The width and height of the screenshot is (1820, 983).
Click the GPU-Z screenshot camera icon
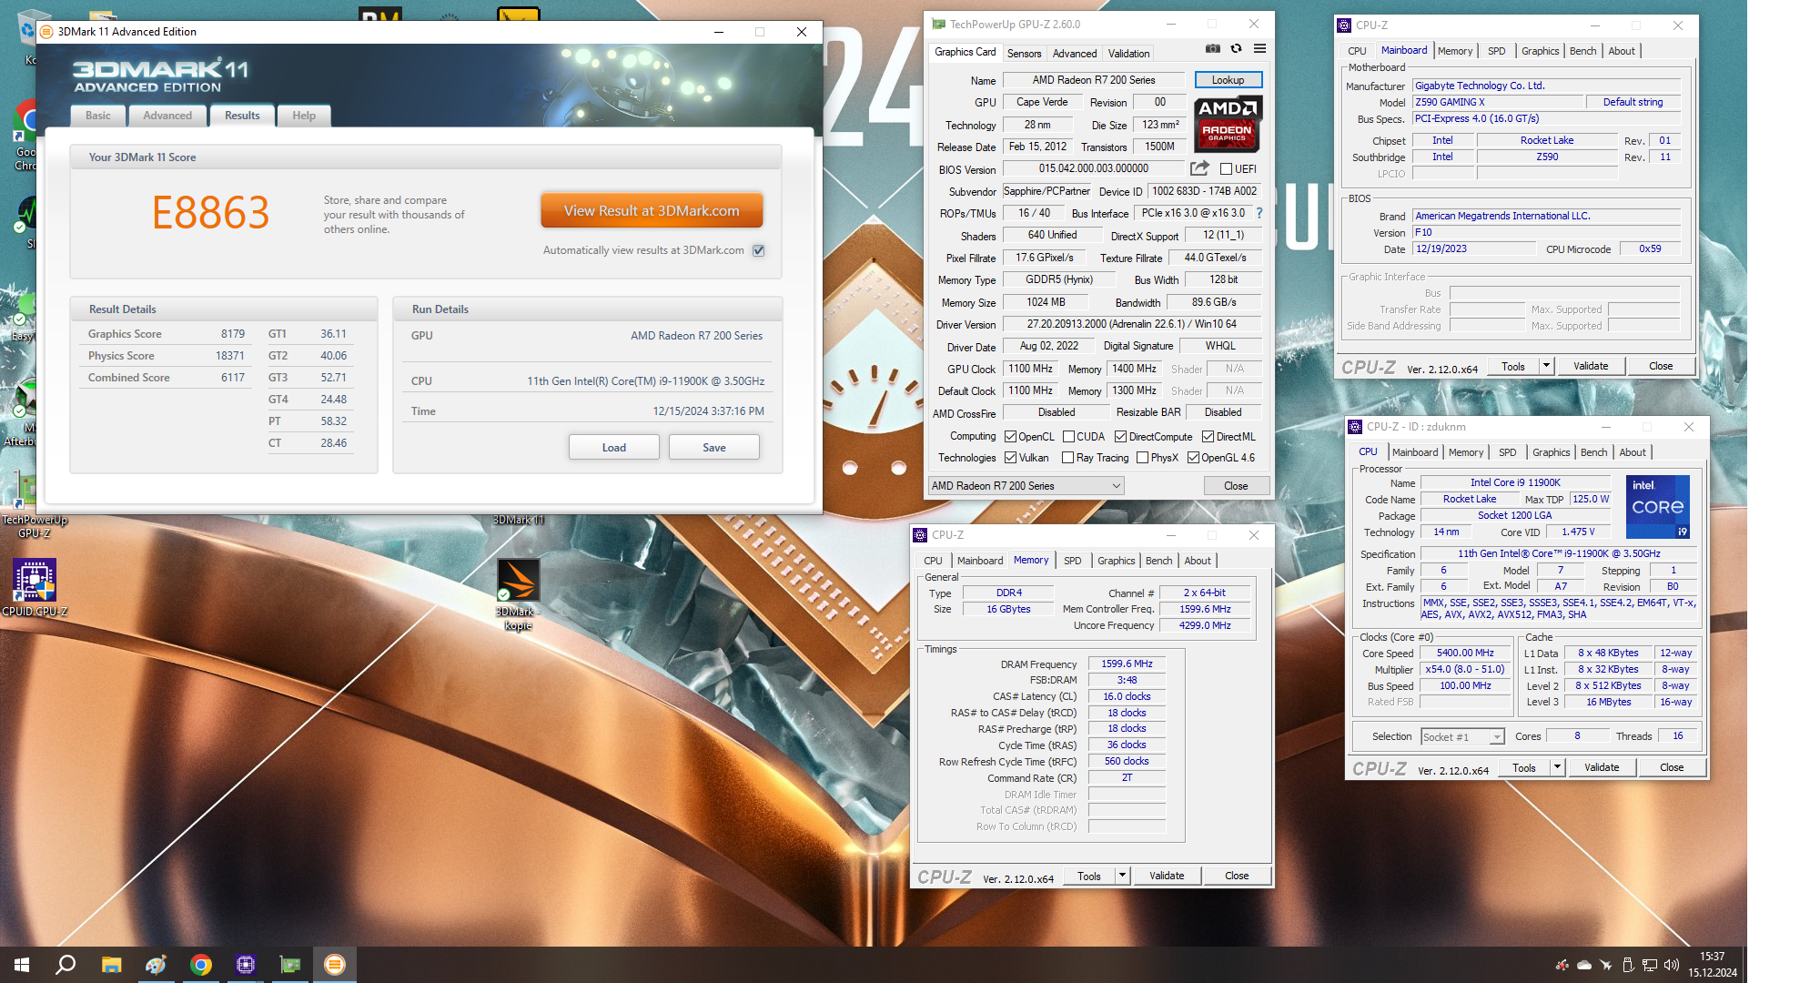1213,49
